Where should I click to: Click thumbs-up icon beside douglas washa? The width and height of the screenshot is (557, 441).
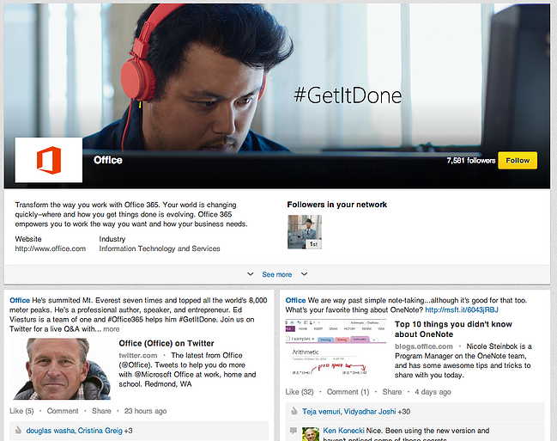click(16, 430)
